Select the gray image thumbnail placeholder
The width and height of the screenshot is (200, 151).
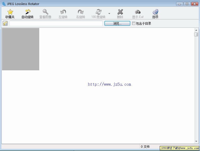pyautogui.click(x=21, y=49)
